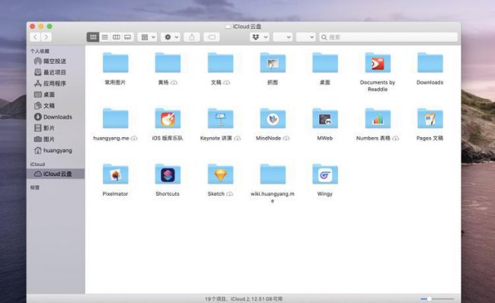Open the blank dropdown beside the search field
The image size is (495, 303).
[x=306, y=37]
